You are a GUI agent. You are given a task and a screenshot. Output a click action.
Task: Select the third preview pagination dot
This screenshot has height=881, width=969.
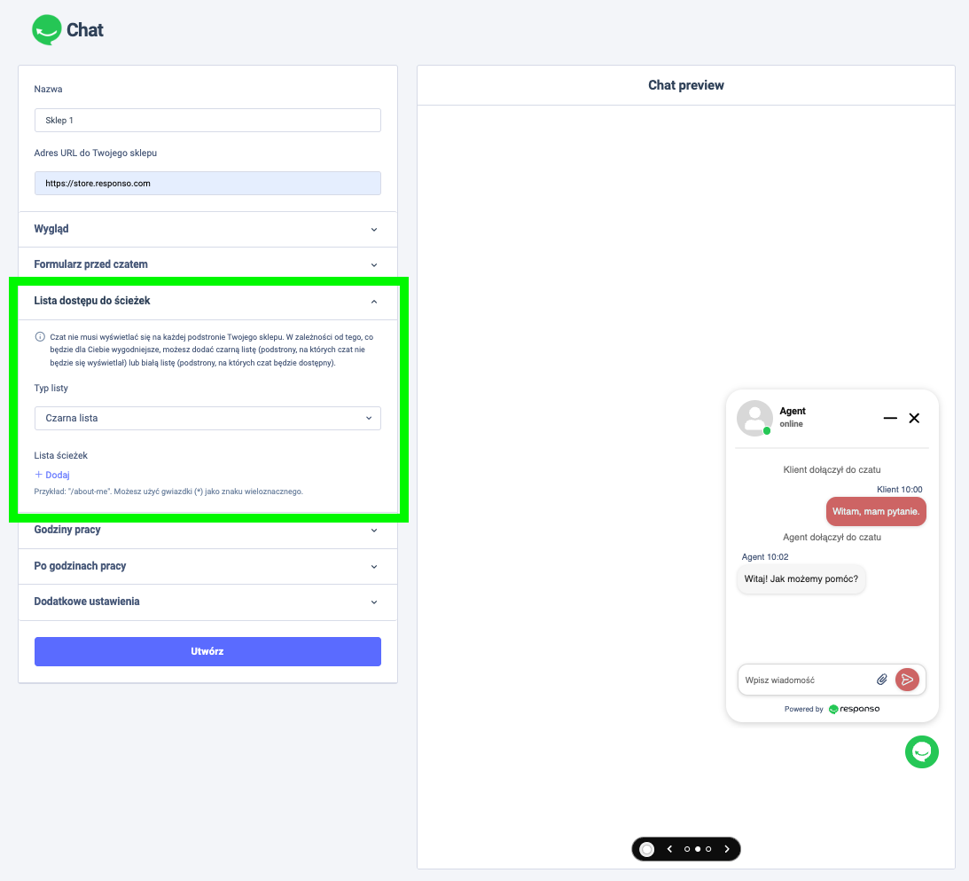[708, 849]
